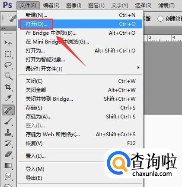Select the Brush tool
Image resolution: width=182 pixels, height=187 pixels.
tap(8, 121)
